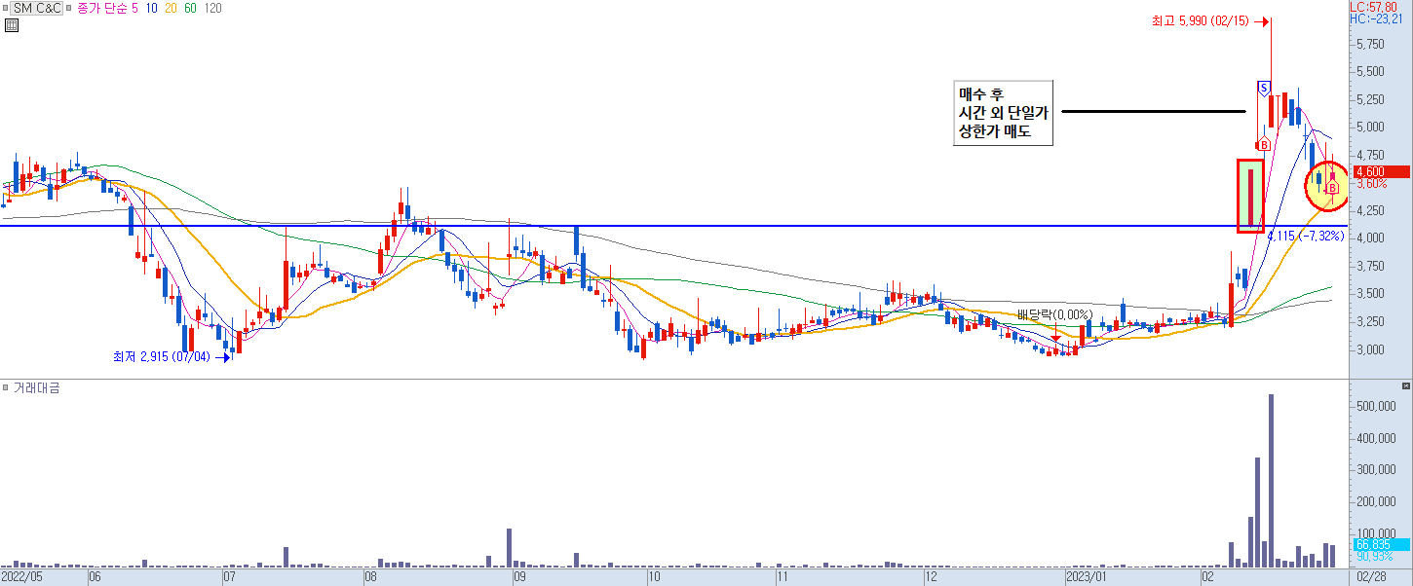Click the 10 month axis label
The image size is (1413, 586).
(655, 577)
